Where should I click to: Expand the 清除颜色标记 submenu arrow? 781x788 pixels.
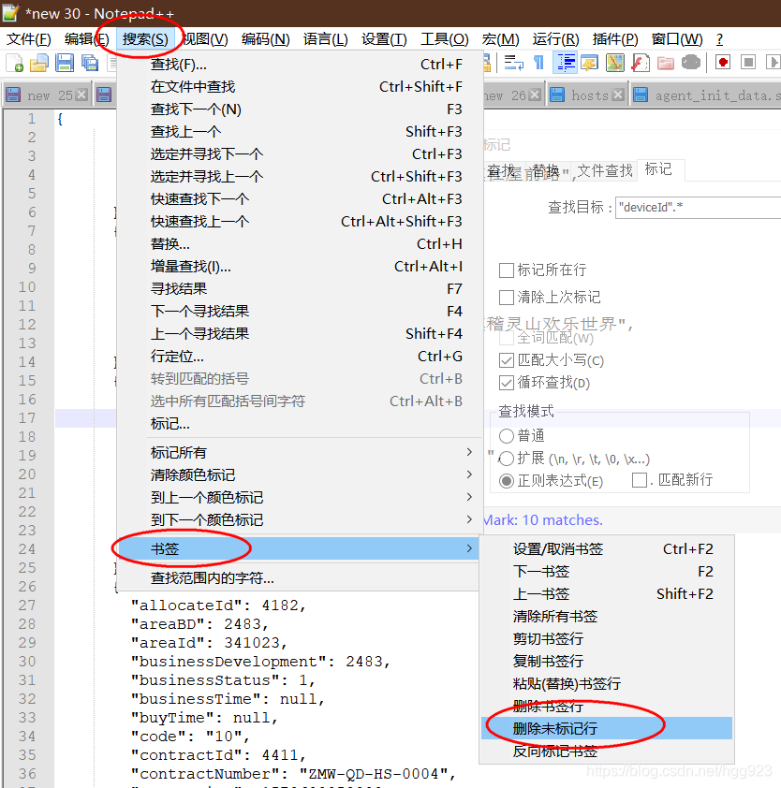point(469,474)
